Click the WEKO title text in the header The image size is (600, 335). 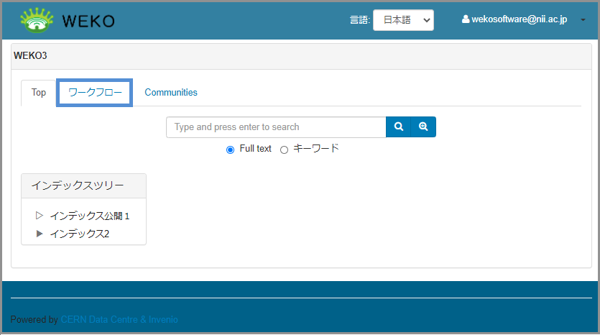88,21
